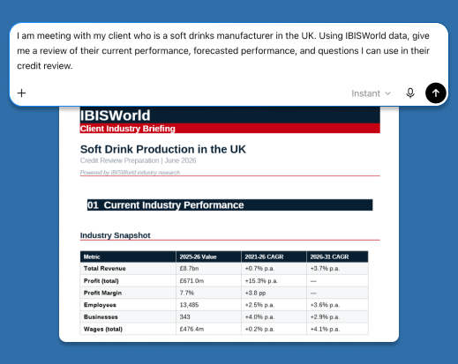Click inside the prompt text field
458x364 pixels.
point(223,51)
